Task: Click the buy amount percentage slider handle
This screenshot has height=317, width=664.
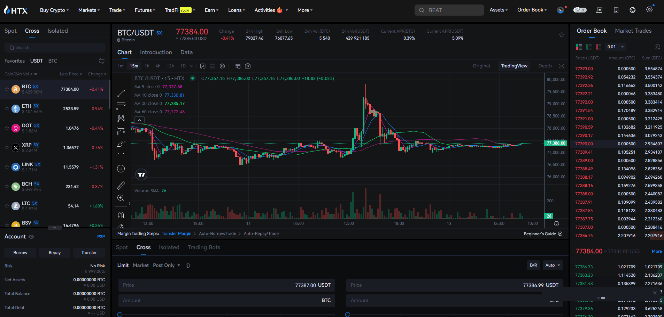Action: click(120, 315)
